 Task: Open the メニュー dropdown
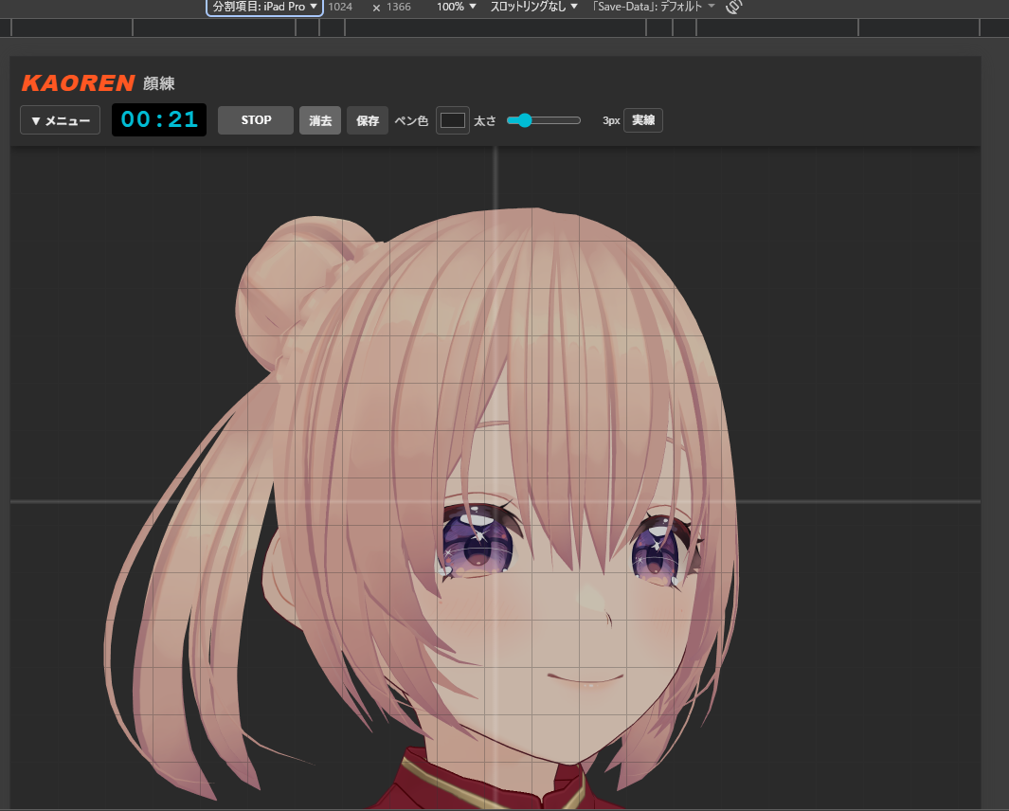tap(60, 119)
